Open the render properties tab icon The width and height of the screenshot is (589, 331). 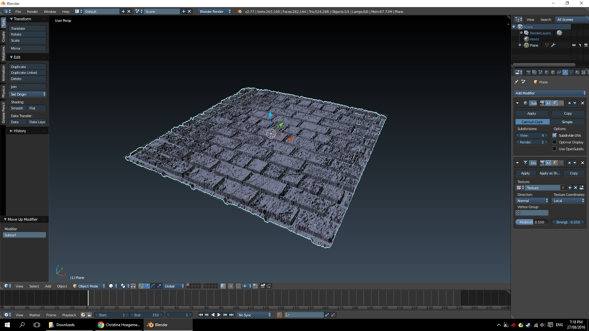point(528,72)
